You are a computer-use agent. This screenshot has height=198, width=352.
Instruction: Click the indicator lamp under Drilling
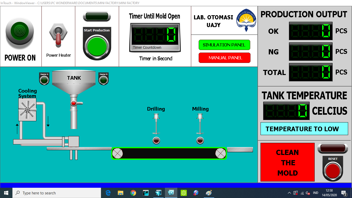[x=156, y=141]
